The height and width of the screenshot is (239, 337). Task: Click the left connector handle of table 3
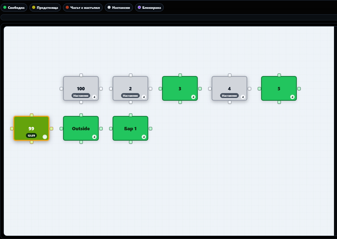[x=160, y=89]
